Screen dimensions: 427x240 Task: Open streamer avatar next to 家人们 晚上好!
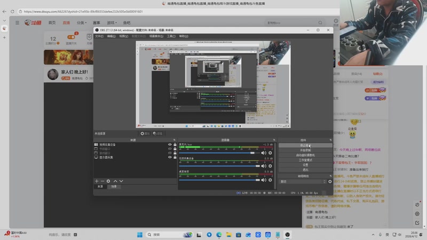(x=53, y=74)
